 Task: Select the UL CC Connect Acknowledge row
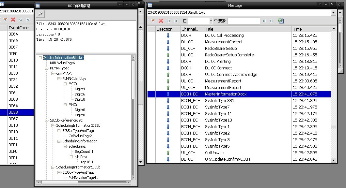[239, 75]
